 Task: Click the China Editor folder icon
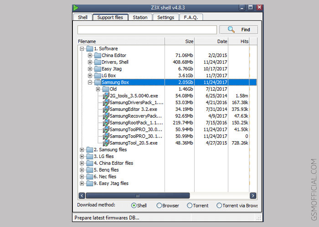point(98,55)
